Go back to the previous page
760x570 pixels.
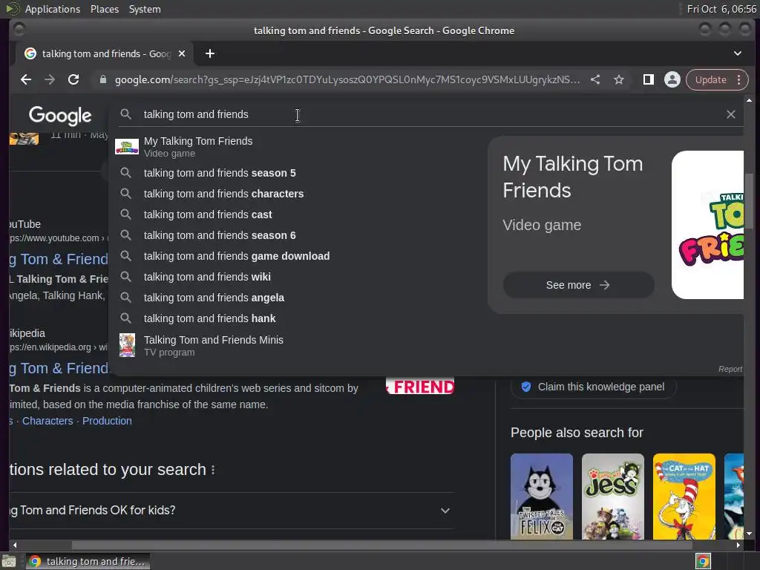click(x=26, y=80)
